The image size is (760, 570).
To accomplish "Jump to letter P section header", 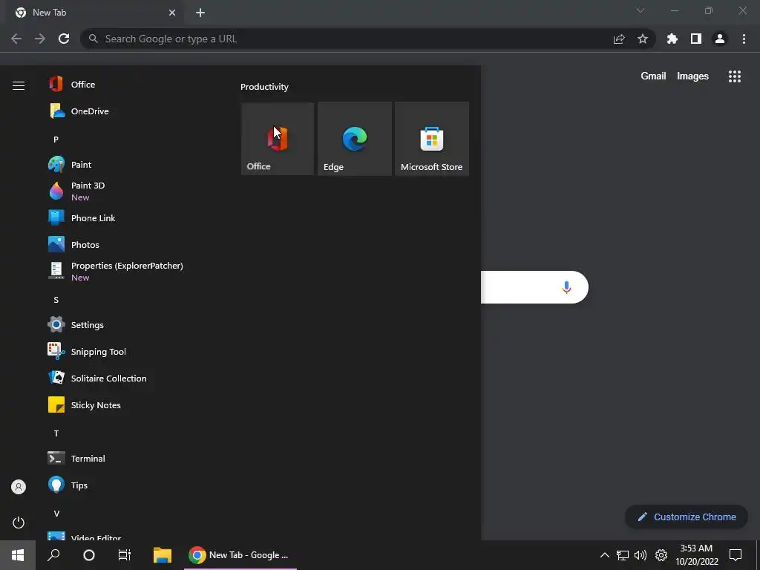I will point(56,140).
